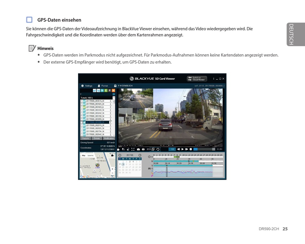Browse folder with the three-dot path button
This screenshot has width=305, height=244.
point(114,94)
